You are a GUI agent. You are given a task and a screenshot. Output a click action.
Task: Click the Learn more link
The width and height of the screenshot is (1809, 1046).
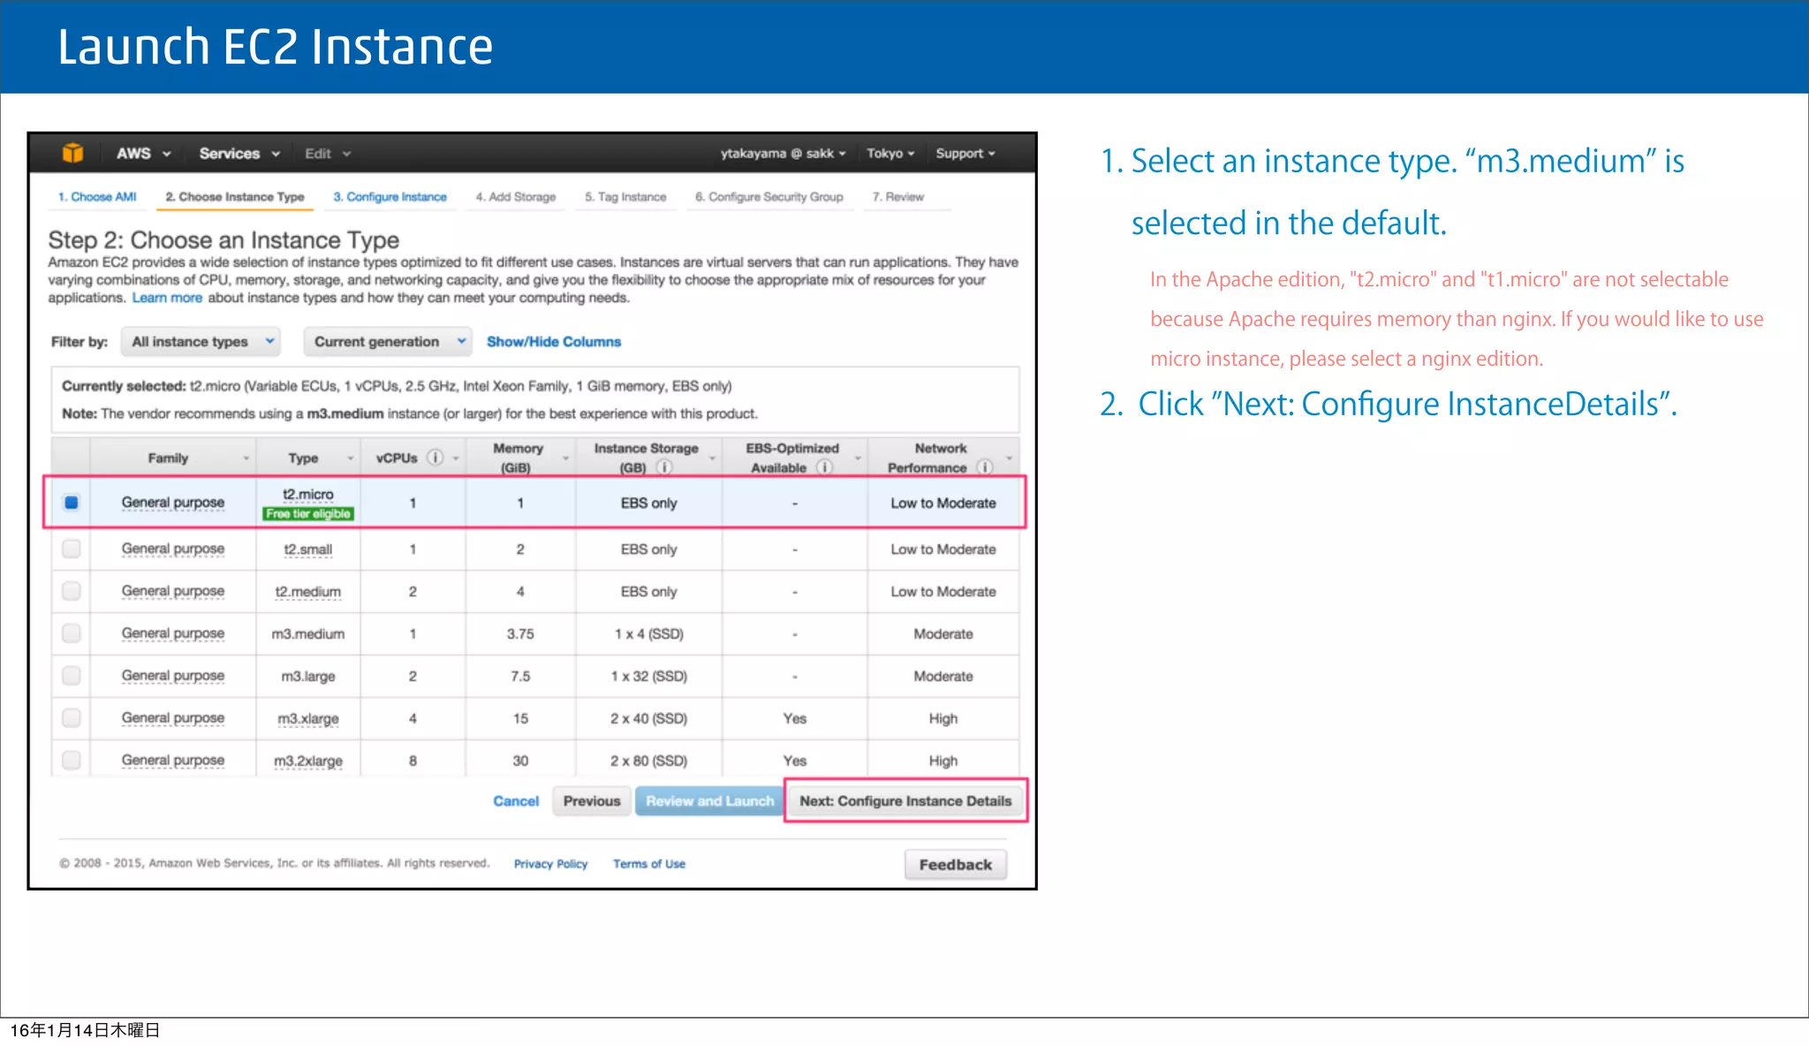click(x=167, y=298)
